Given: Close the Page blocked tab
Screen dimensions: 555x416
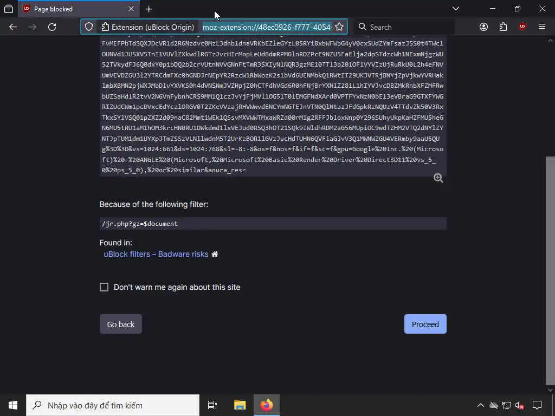Looking at the screenshot, I should [131, 9].
